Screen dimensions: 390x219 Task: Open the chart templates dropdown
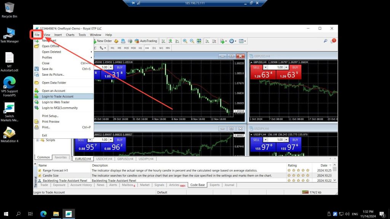[x=242, y=41]
